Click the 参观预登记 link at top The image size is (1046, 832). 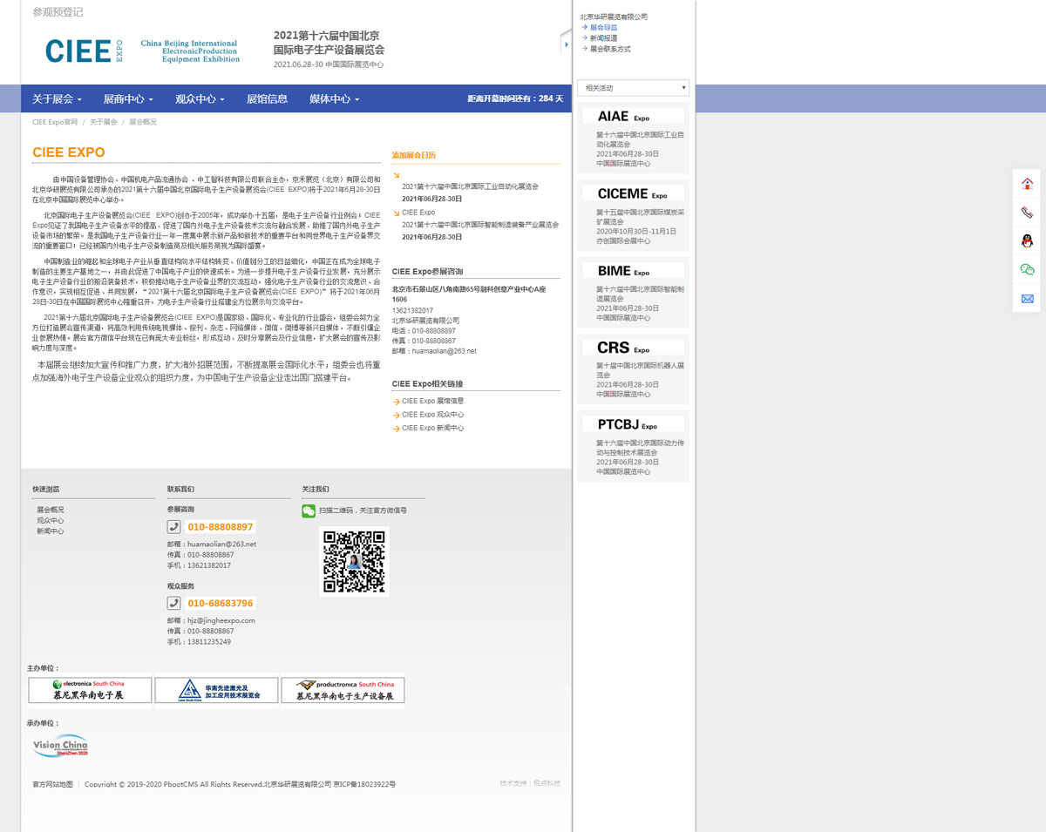pyautogui.click(x=58, y=12)
